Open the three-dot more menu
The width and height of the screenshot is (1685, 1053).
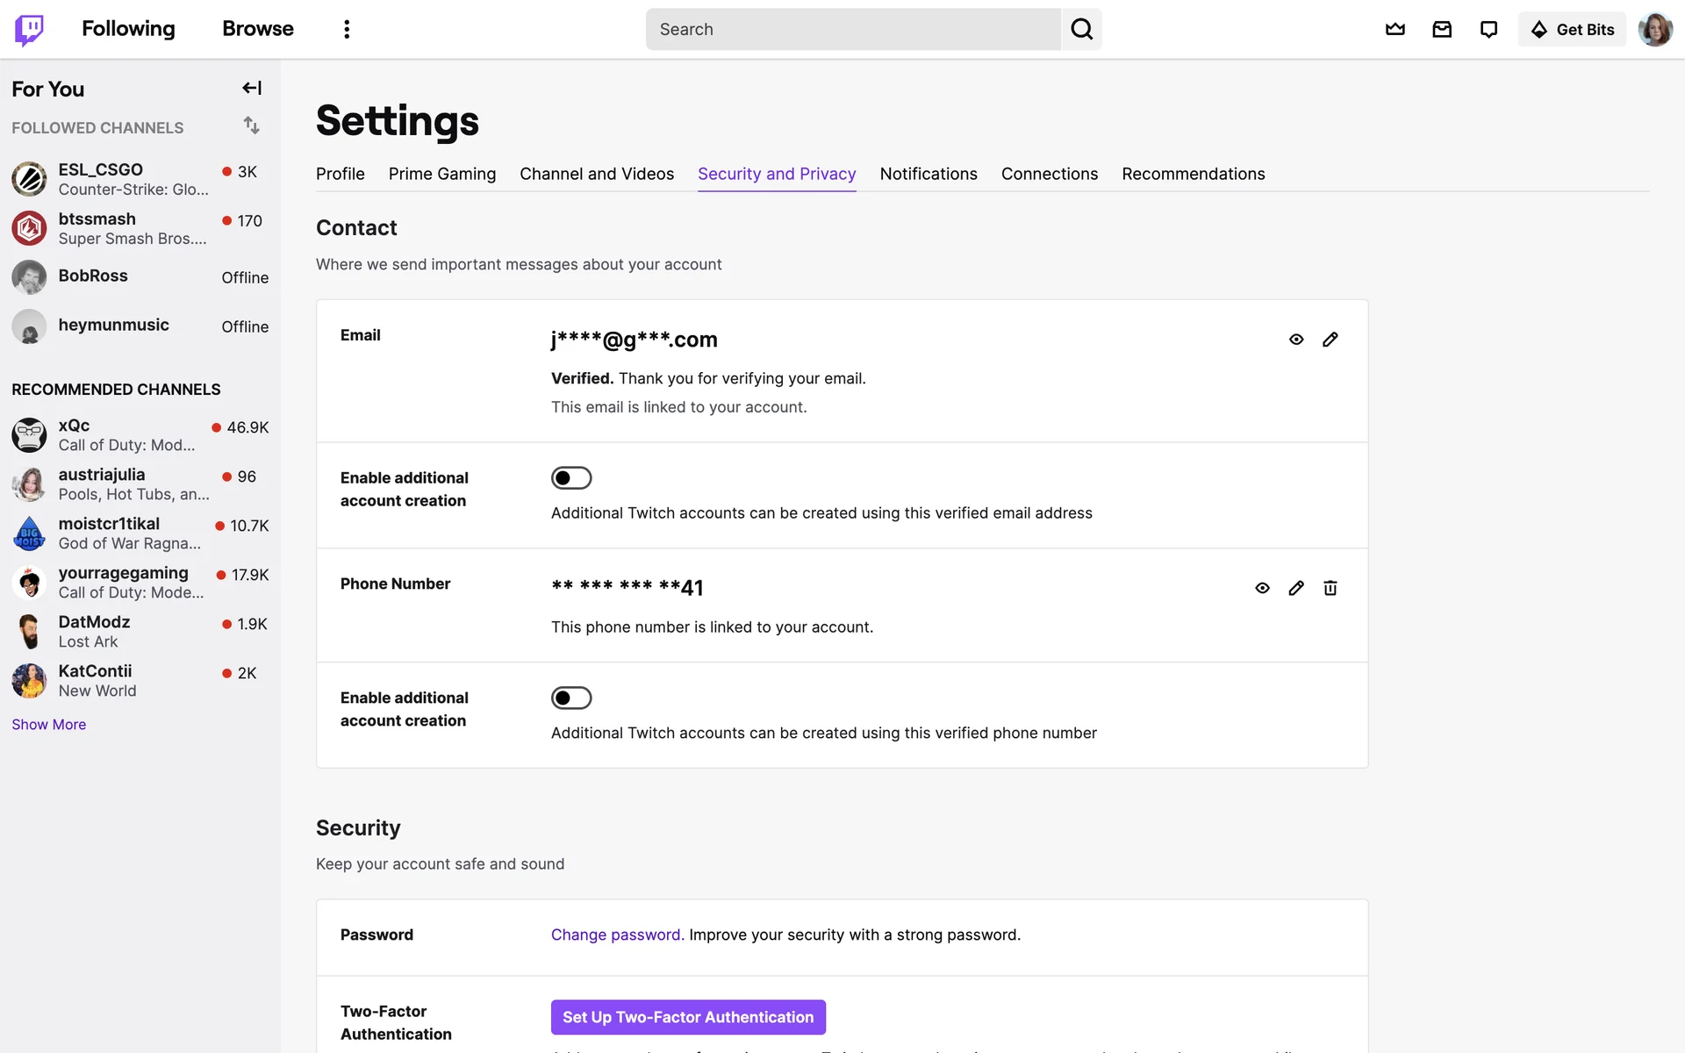(x=347, y=29)
